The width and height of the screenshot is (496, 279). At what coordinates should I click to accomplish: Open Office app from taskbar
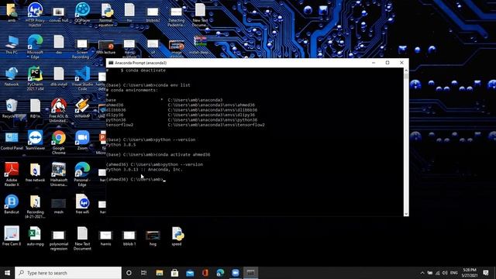(205, 273)
